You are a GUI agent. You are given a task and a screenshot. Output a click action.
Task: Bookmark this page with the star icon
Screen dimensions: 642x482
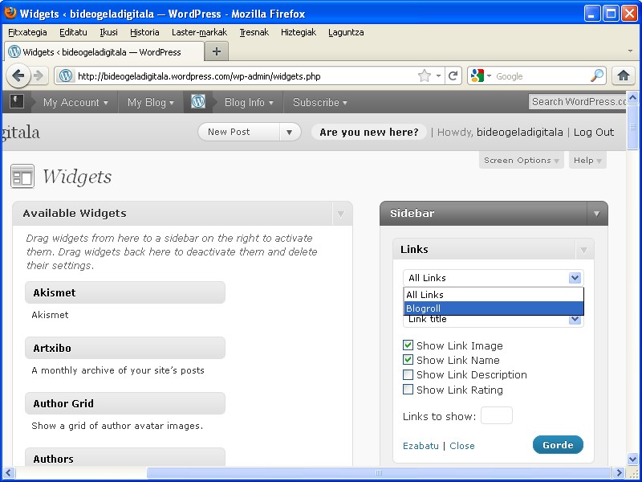click(425, 76)
